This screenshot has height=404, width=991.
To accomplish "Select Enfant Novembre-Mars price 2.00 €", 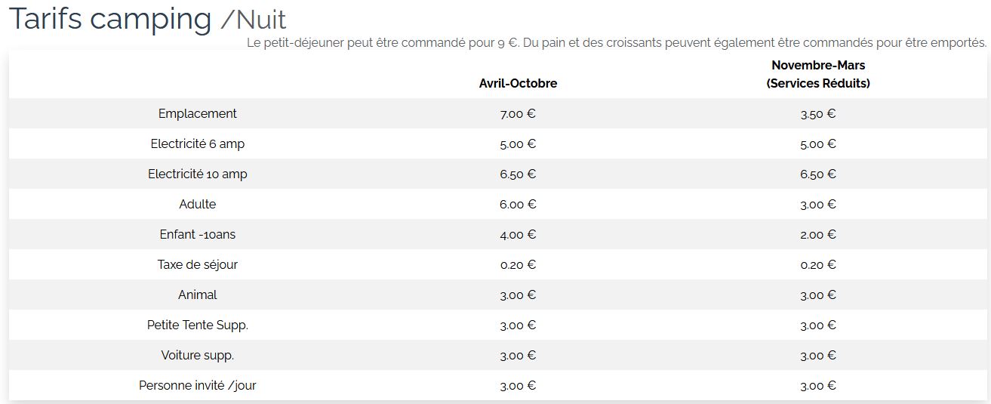I will (818, 235).
